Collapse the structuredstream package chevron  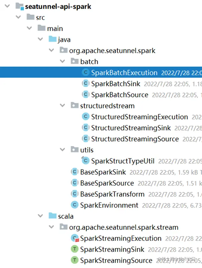pos(62,106)
